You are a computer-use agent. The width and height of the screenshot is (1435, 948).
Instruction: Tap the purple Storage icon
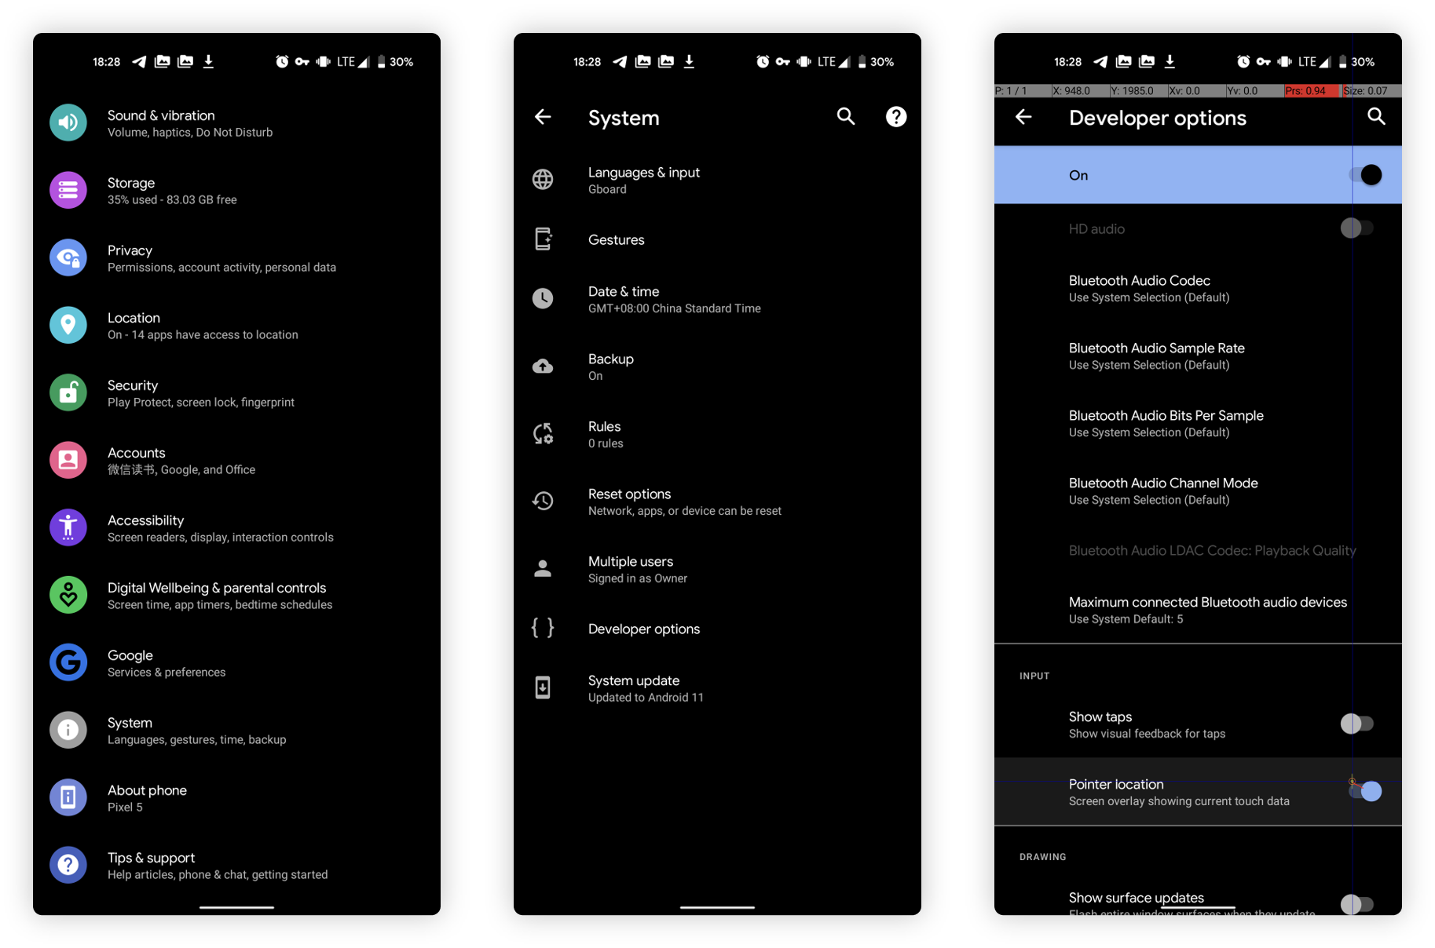pos(68,191)
